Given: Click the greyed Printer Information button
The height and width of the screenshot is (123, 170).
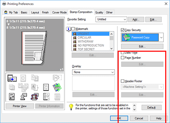Looking at the screenshot, I should click(x=49, y=106).
